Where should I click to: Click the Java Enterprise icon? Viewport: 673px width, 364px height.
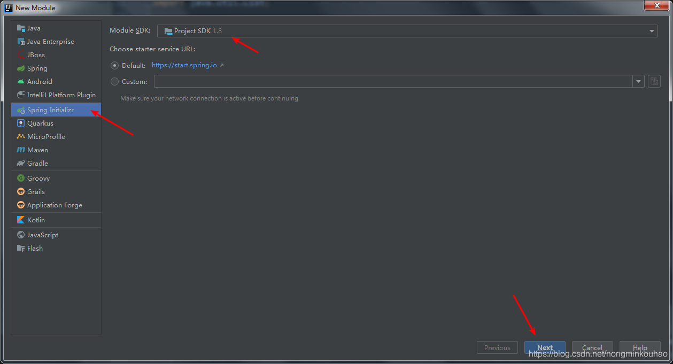click(x=21, y=42)
